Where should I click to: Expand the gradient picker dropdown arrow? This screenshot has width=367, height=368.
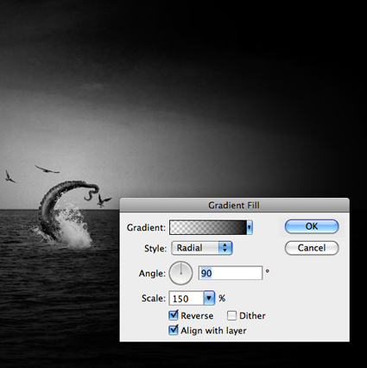coord(250,227)
